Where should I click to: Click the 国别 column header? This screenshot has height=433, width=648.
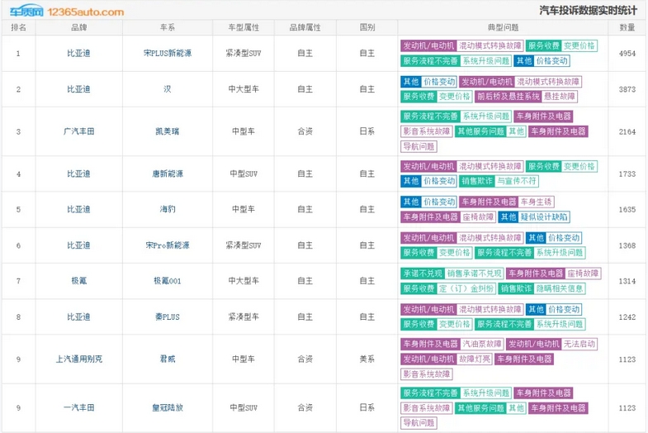[x=367, y=27]
